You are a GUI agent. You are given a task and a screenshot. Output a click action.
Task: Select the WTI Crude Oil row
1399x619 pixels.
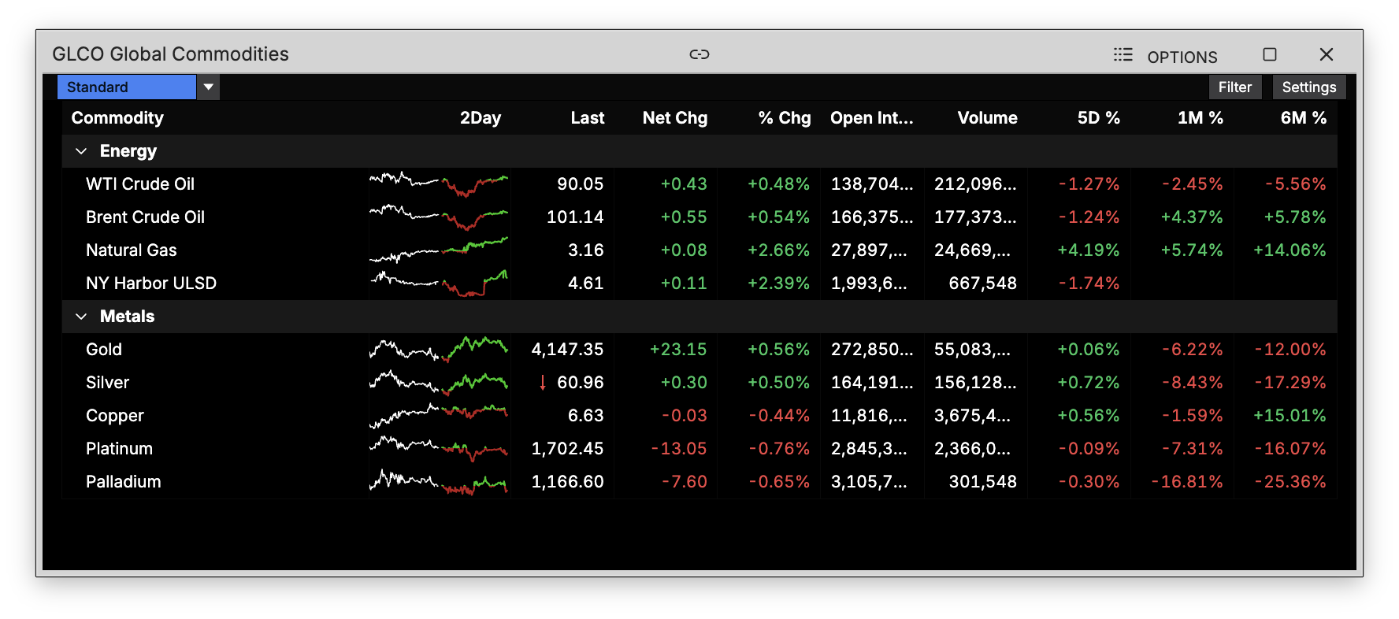(x=699, y=184)
